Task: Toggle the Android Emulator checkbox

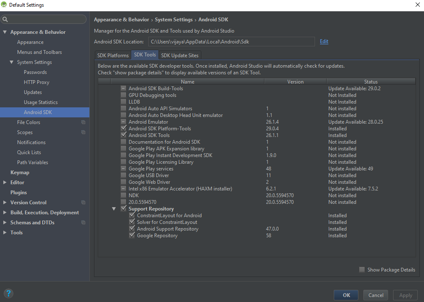Action: 123,122
